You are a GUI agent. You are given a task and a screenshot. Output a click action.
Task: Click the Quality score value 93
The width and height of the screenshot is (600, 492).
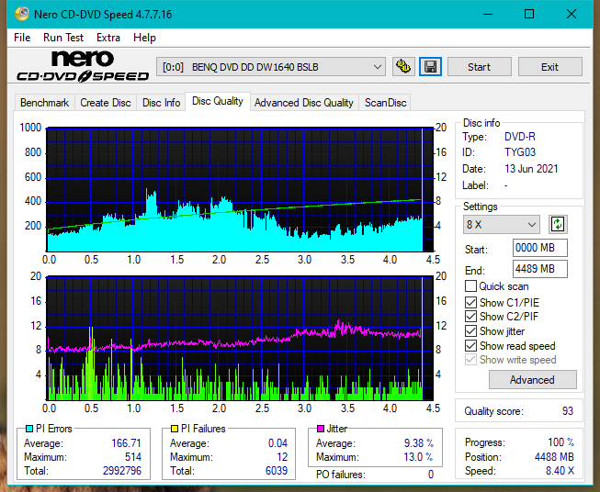568,411
